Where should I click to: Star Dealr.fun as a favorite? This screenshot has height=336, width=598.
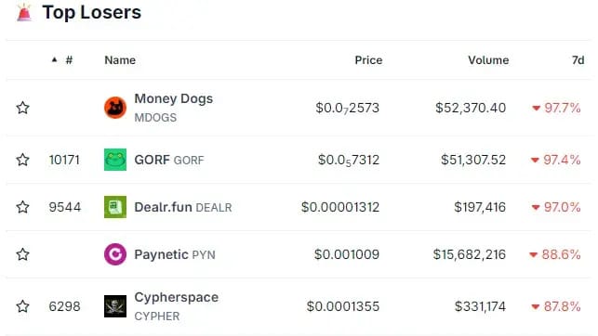[23, 207]
